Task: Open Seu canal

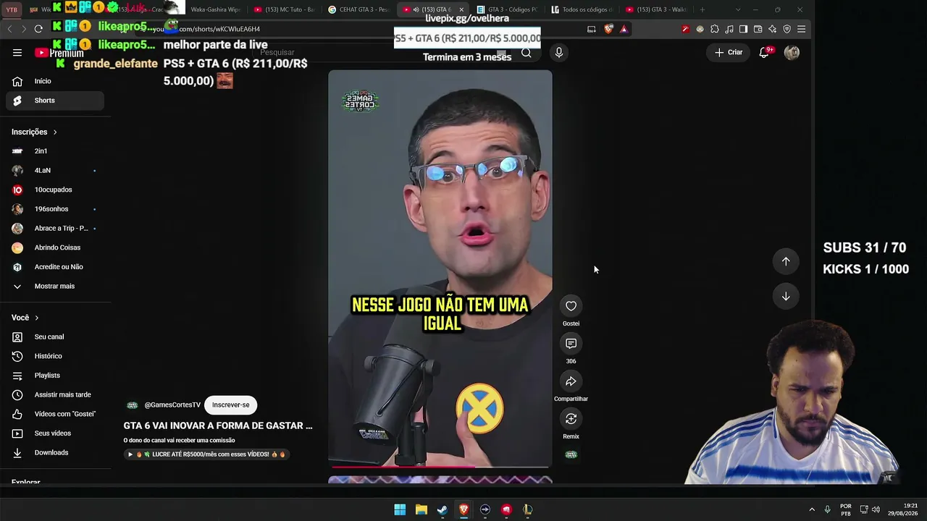Action: (55, 337)
